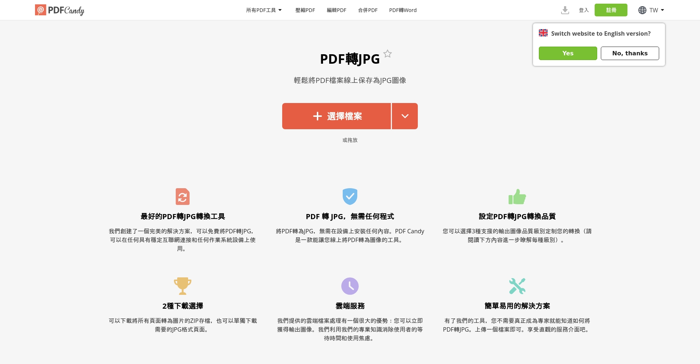Image resolution: width=700 pixels, height=364 pixels.
Task: Click the purple clock icon for 雲端服務
Action: (x=350, y=286)
